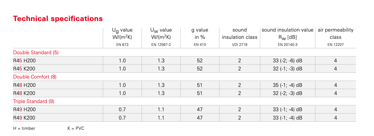Click the Technical specifications heading
The width and height of the screenshot is (374, 136).
click(x=58, y=19)
